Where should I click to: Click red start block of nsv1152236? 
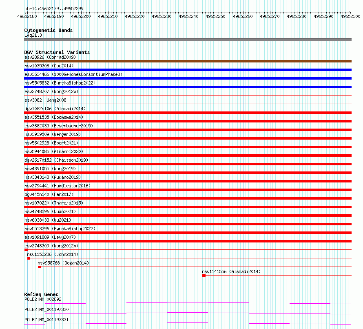(x=29, y=258)
